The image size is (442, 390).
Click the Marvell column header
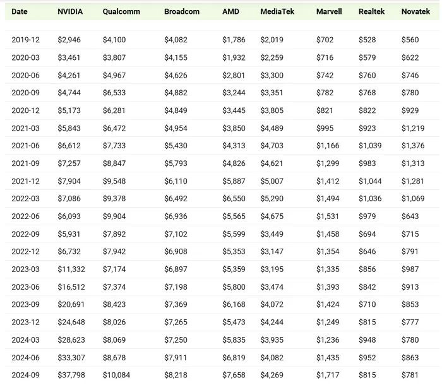tap(329, 11)
